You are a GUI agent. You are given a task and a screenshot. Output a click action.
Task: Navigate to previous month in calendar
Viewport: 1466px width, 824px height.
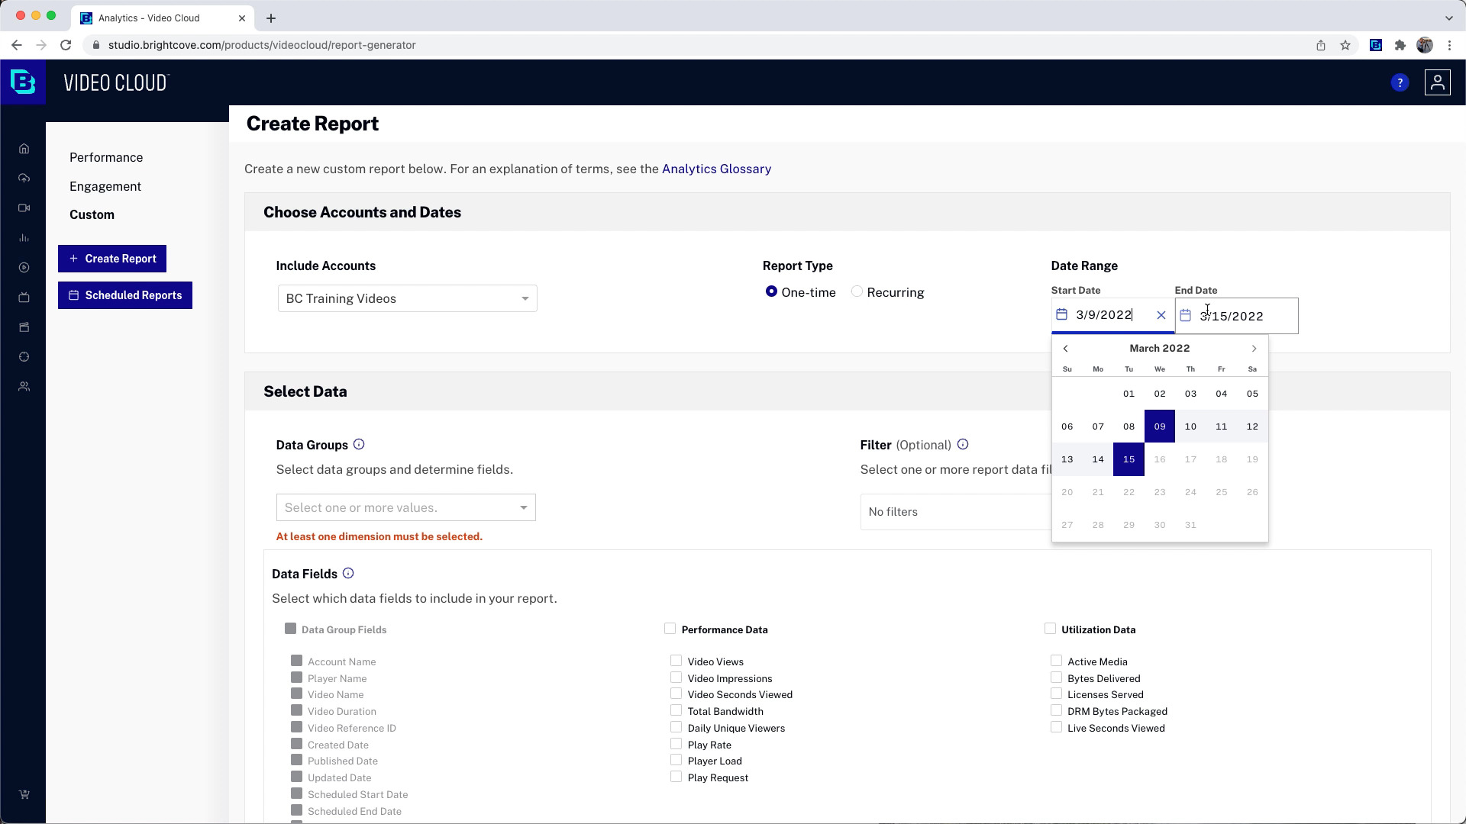coord(1065,348)
